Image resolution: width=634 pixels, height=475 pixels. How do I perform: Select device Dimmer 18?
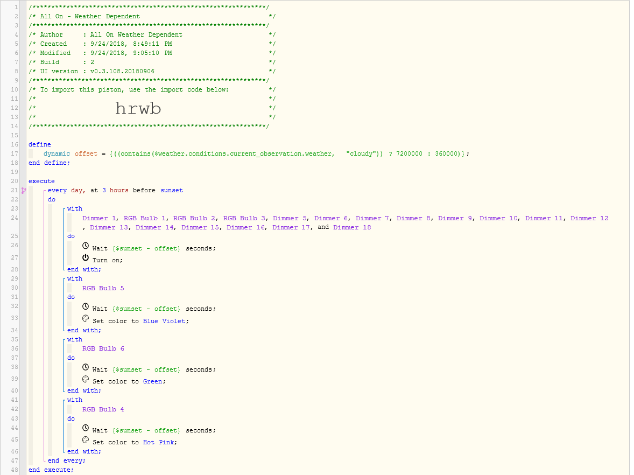point(352,227)
